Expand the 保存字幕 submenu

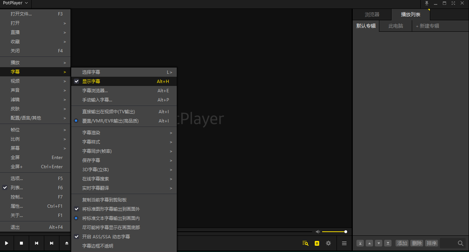[124, 160]
